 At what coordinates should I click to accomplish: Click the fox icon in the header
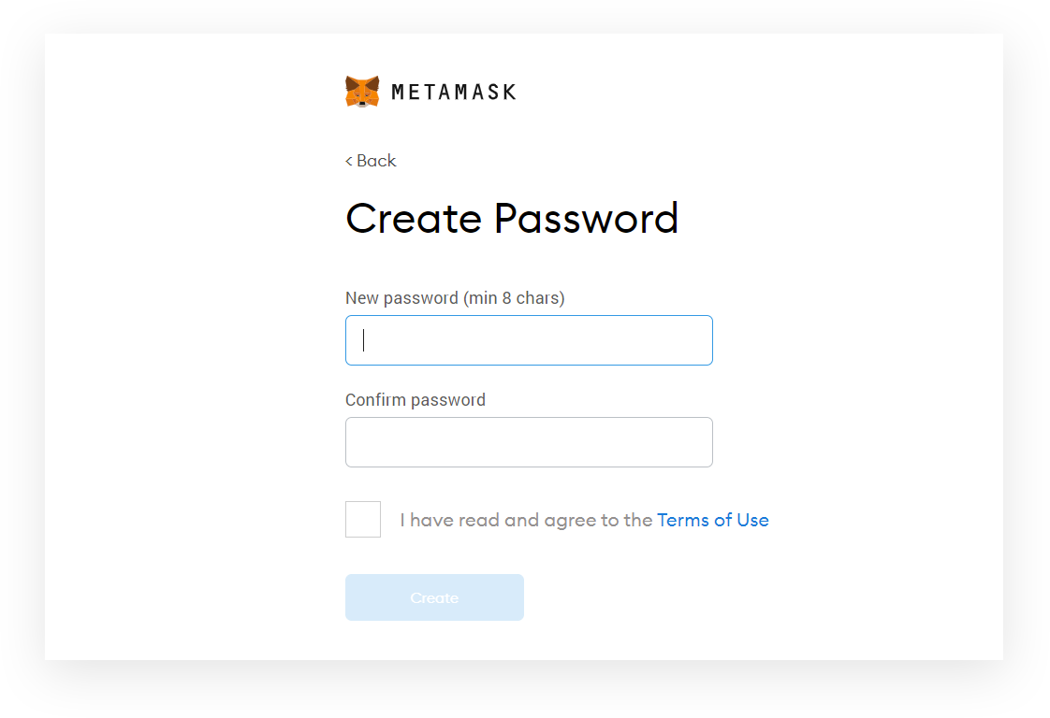(x=362, y=90)
